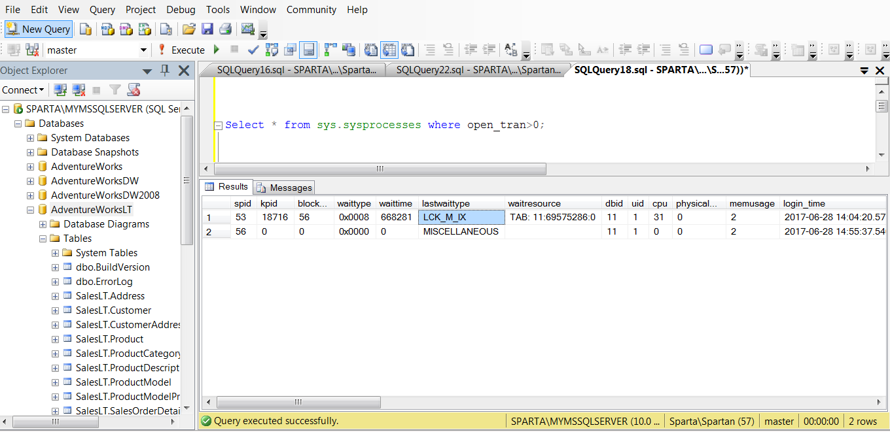Viewport: 890px width, 432px height.
Task: Open the master database dropdown
Action: pyautogui.click(x=143, y=50)
